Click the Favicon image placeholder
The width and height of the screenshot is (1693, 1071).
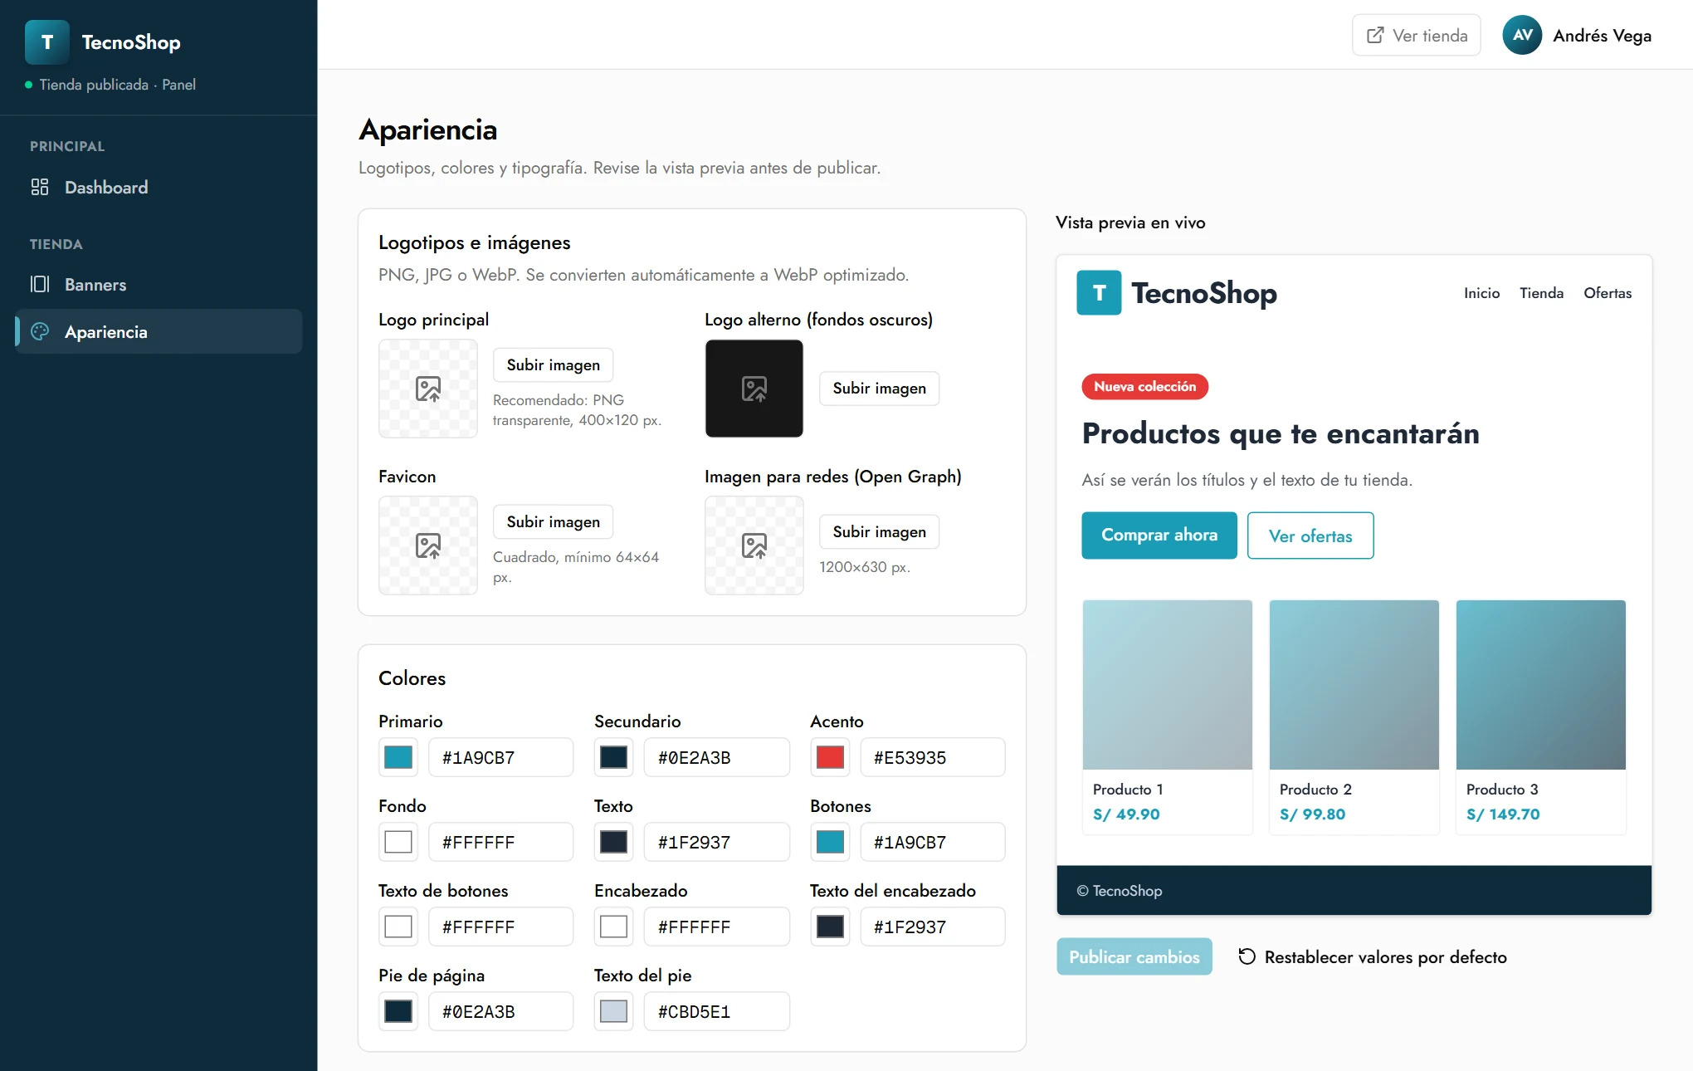click(x=428, y=545)
